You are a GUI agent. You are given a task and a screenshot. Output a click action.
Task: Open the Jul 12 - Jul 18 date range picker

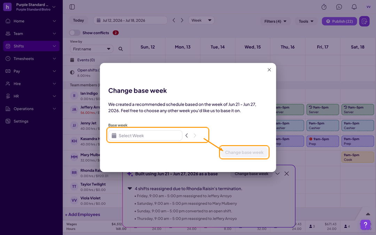[130, 21]
